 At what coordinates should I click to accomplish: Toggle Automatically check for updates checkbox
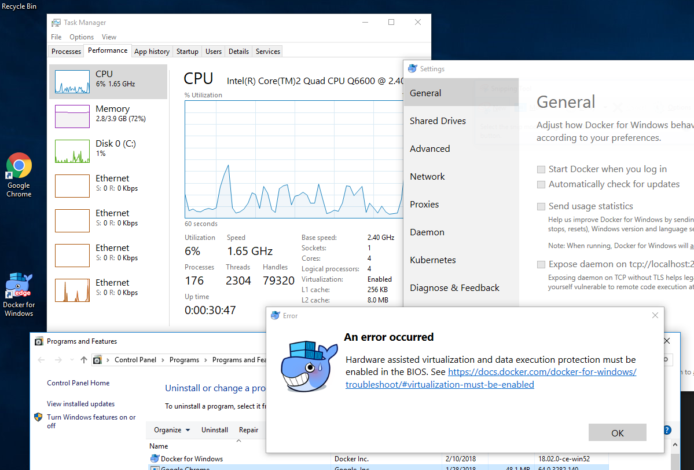541,184
